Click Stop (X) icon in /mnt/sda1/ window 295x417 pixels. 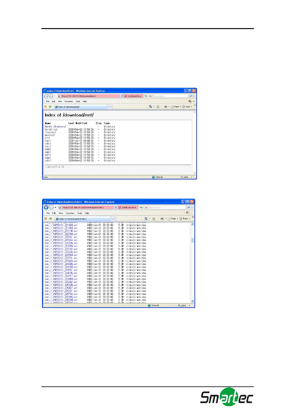pos(146,207)
